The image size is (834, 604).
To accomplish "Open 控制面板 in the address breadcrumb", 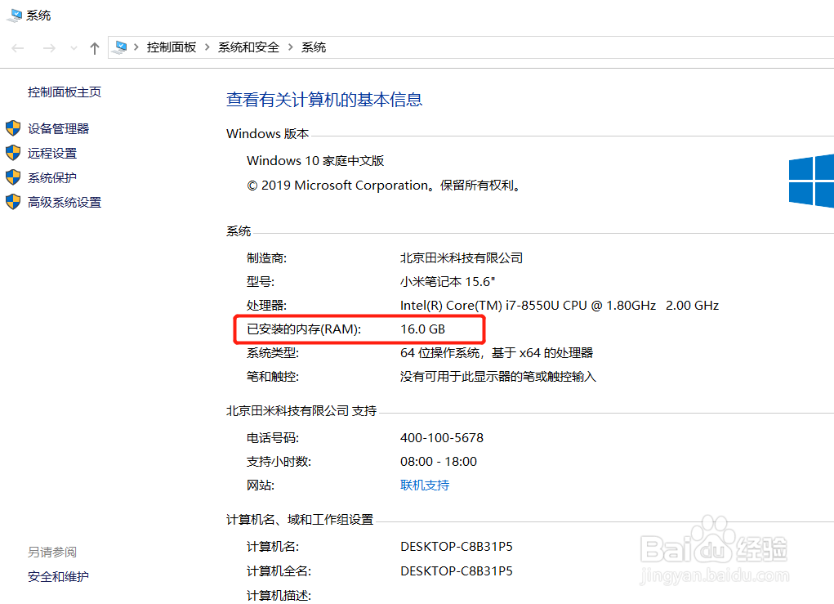I will (172, 47).
